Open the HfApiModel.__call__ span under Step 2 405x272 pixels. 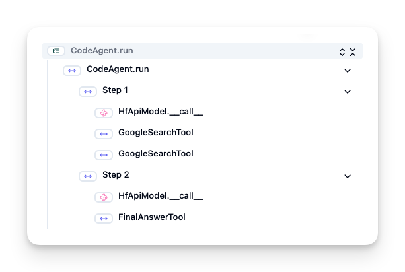[161, 196]
